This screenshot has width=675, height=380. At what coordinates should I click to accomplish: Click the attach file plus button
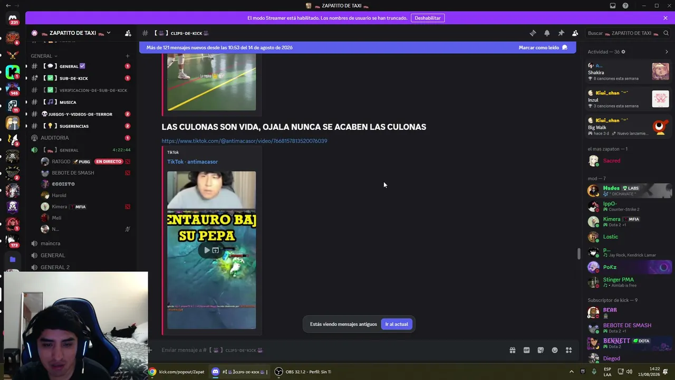(150, 350)
